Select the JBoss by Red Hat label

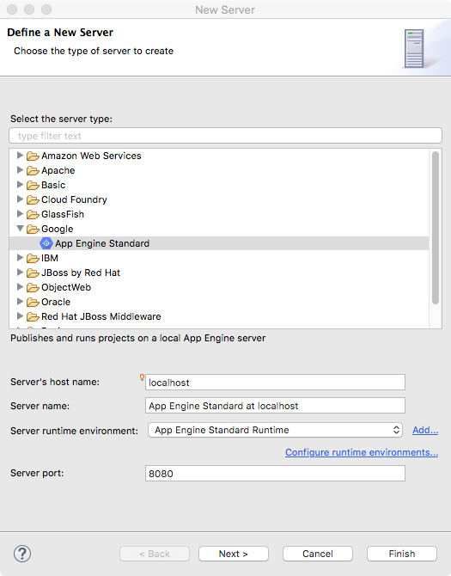81,273
